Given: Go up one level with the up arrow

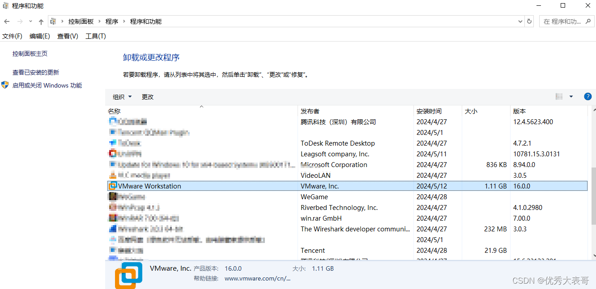Looking at the screenshot, I should tap(41, 21).
